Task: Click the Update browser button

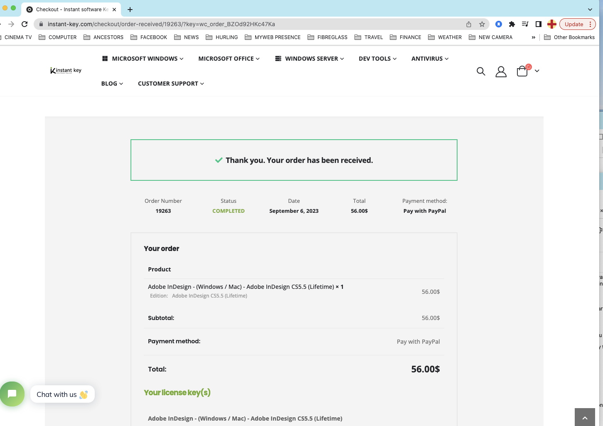Action: coord(574,24)
